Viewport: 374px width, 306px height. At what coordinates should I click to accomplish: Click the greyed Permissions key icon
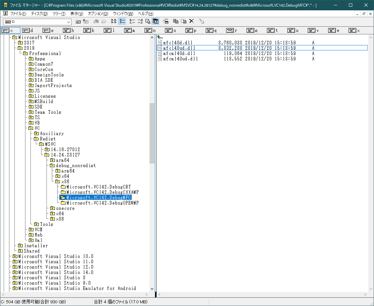tap(202, 21)
